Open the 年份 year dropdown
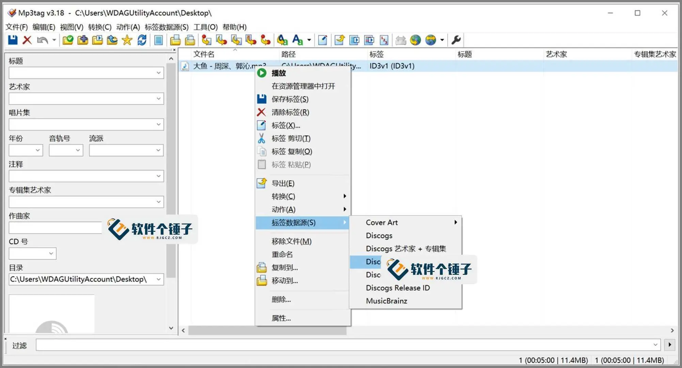Screen dimensions: 682x368 [x=38, y=150]
